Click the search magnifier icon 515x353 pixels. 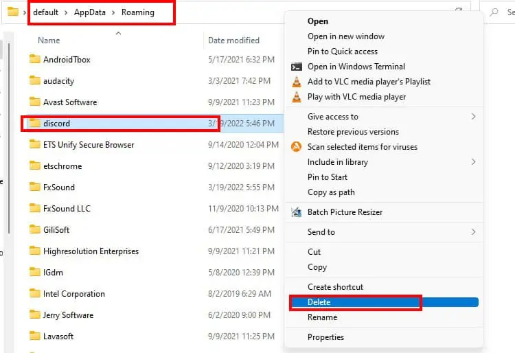pyautogui.click(x=494, y=12)
